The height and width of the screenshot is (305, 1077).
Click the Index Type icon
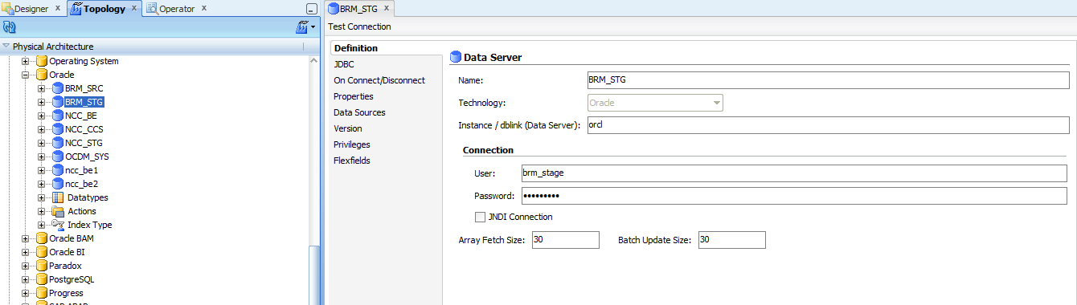point(58,225)
